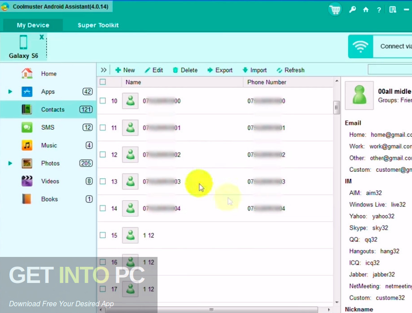
Task: Go to the home icon in title bar
Action: click(x=366, y=10)
